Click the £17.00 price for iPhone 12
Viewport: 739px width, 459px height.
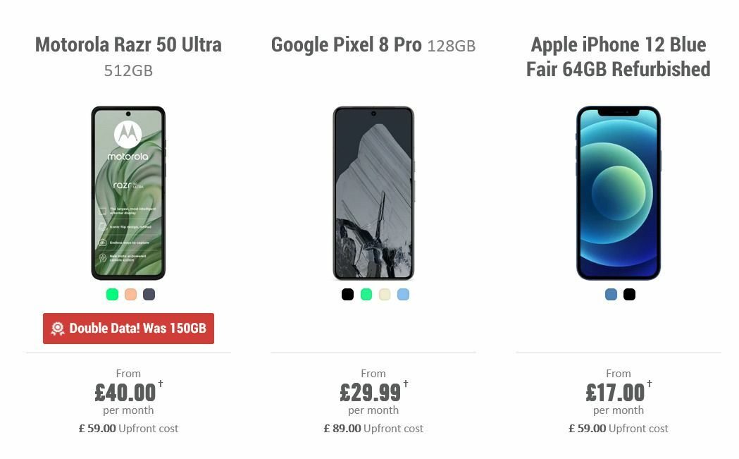615,393
